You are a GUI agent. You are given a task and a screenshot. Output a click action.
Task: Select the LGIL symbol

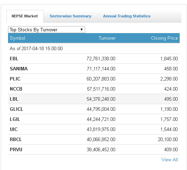[x=15, y=119]
